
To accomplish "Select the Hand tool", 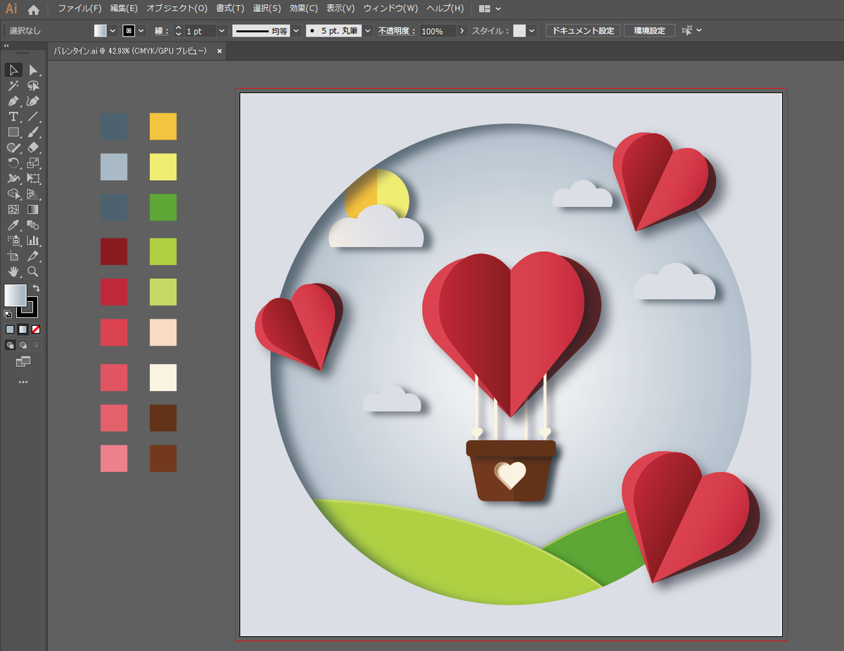I will point(13,271).
